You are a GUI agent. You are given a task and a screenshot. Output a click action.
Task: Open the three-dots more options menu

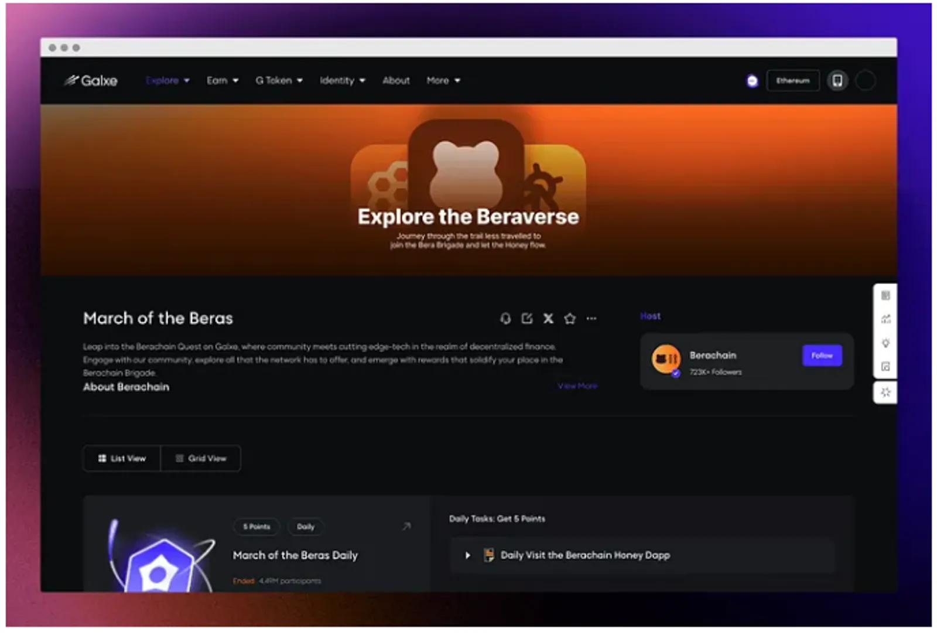pyautogui.click(x=591, y=319)
